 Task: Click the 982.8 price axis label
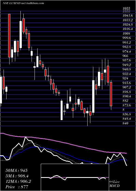[127, 47]
